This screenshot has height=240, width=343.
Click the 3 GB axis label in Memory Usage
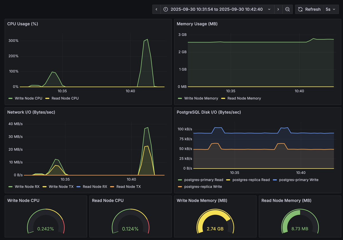tap(183, 35)
